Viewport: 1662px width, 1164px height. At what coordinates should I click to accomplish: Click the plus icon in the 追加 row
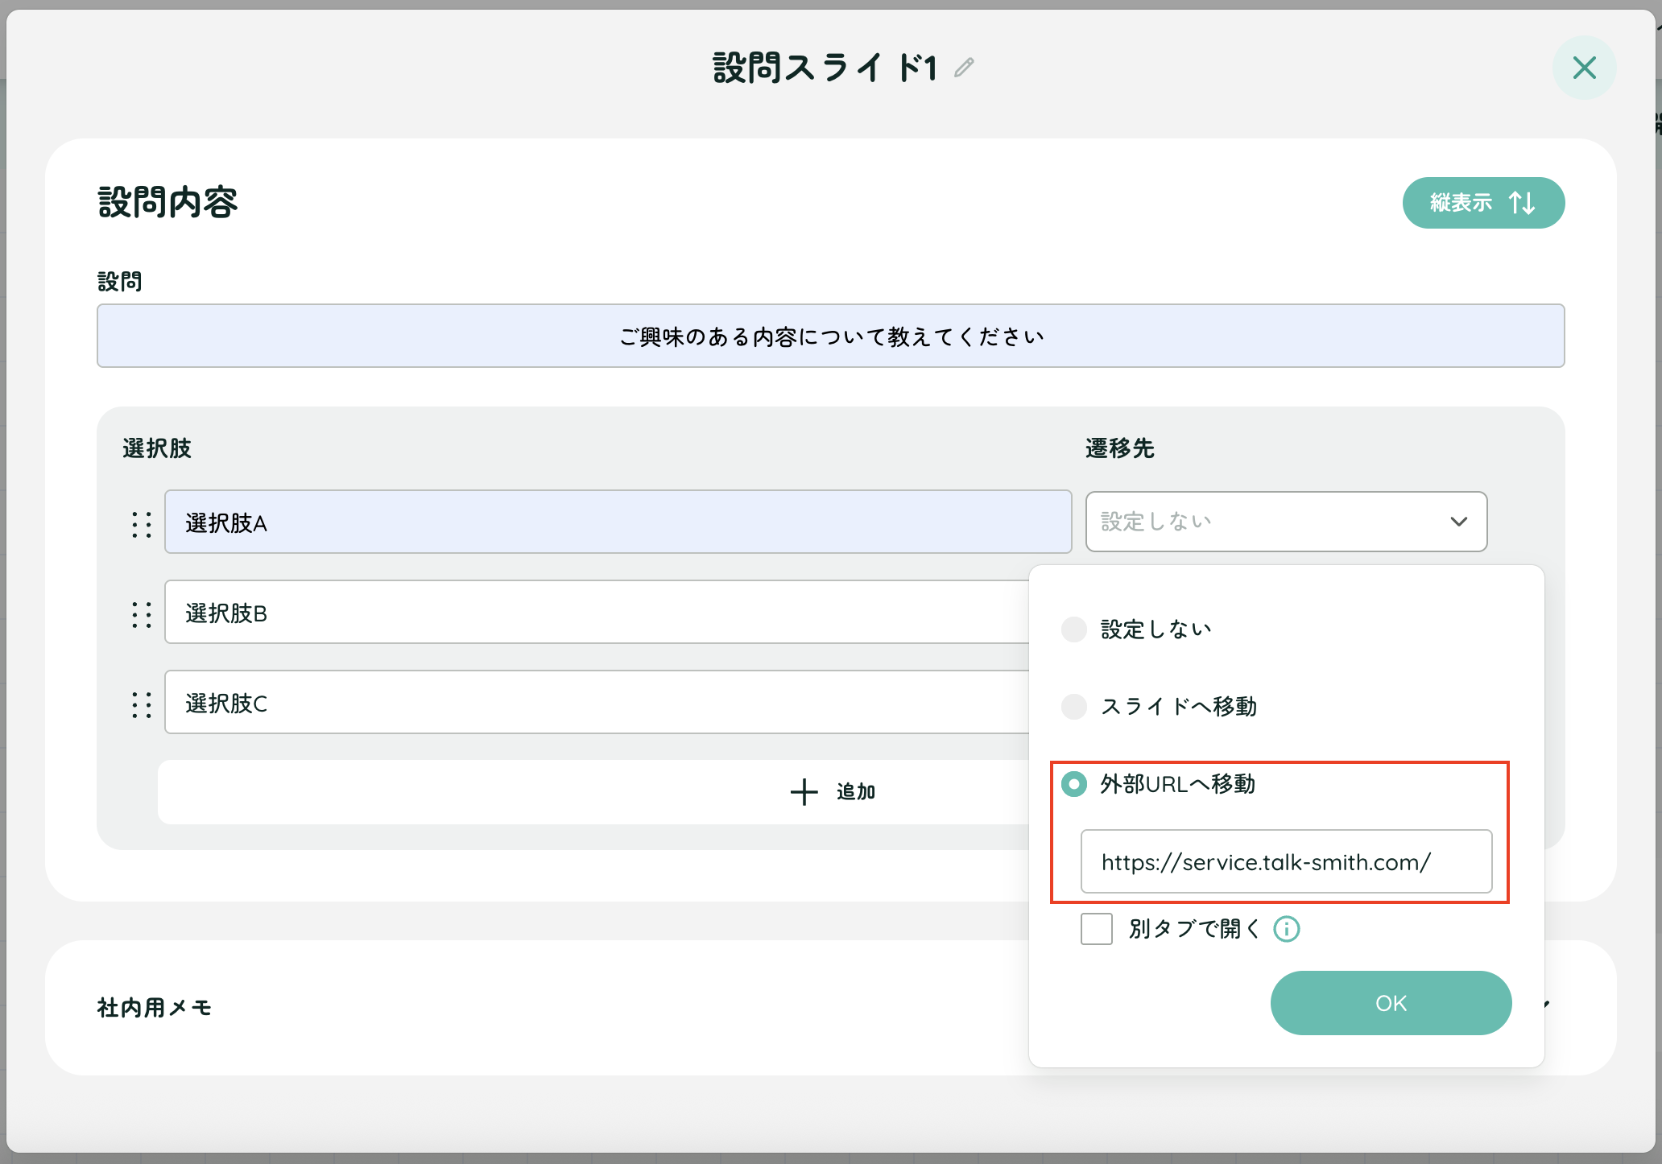pyautogui.click(x=804, y=792)
